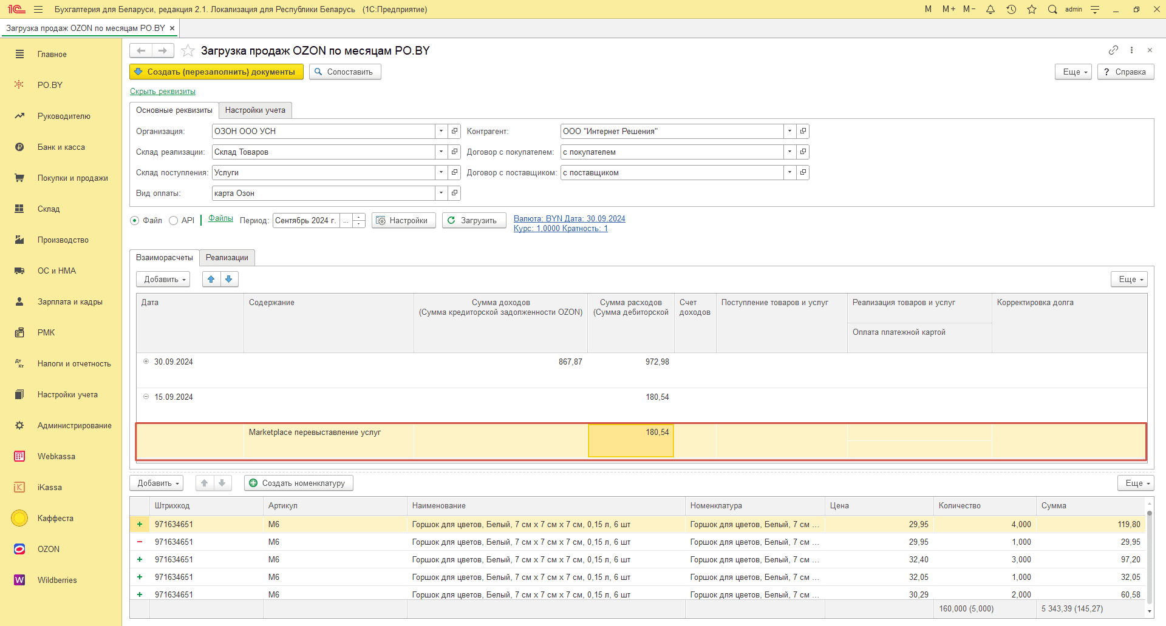Move settlement row up with blue arrow

tap(211, 279)
